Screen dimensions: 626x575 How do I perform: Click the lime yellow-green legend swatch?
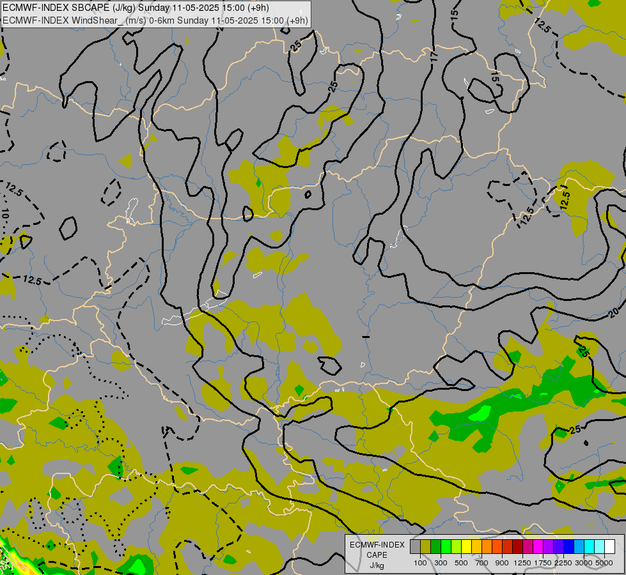click(x=457, y=546)
